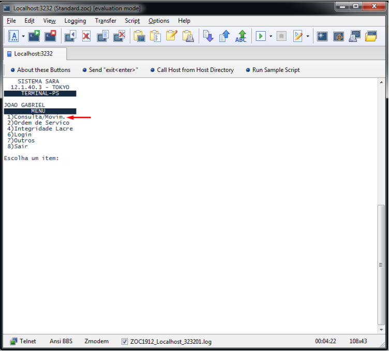Click the red X clear screen icon

[86, 36]
